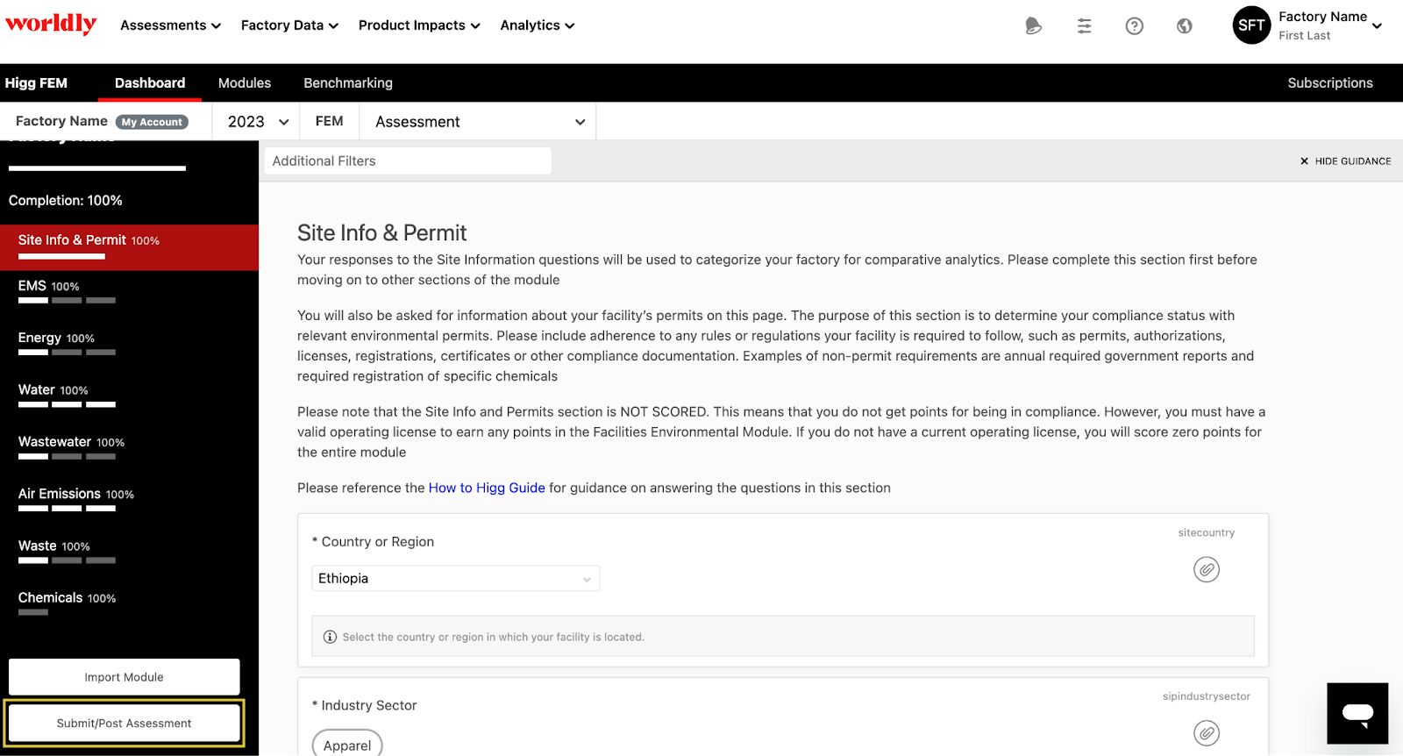Open the Ethiopia country dropdown

[x=455, y=579]
